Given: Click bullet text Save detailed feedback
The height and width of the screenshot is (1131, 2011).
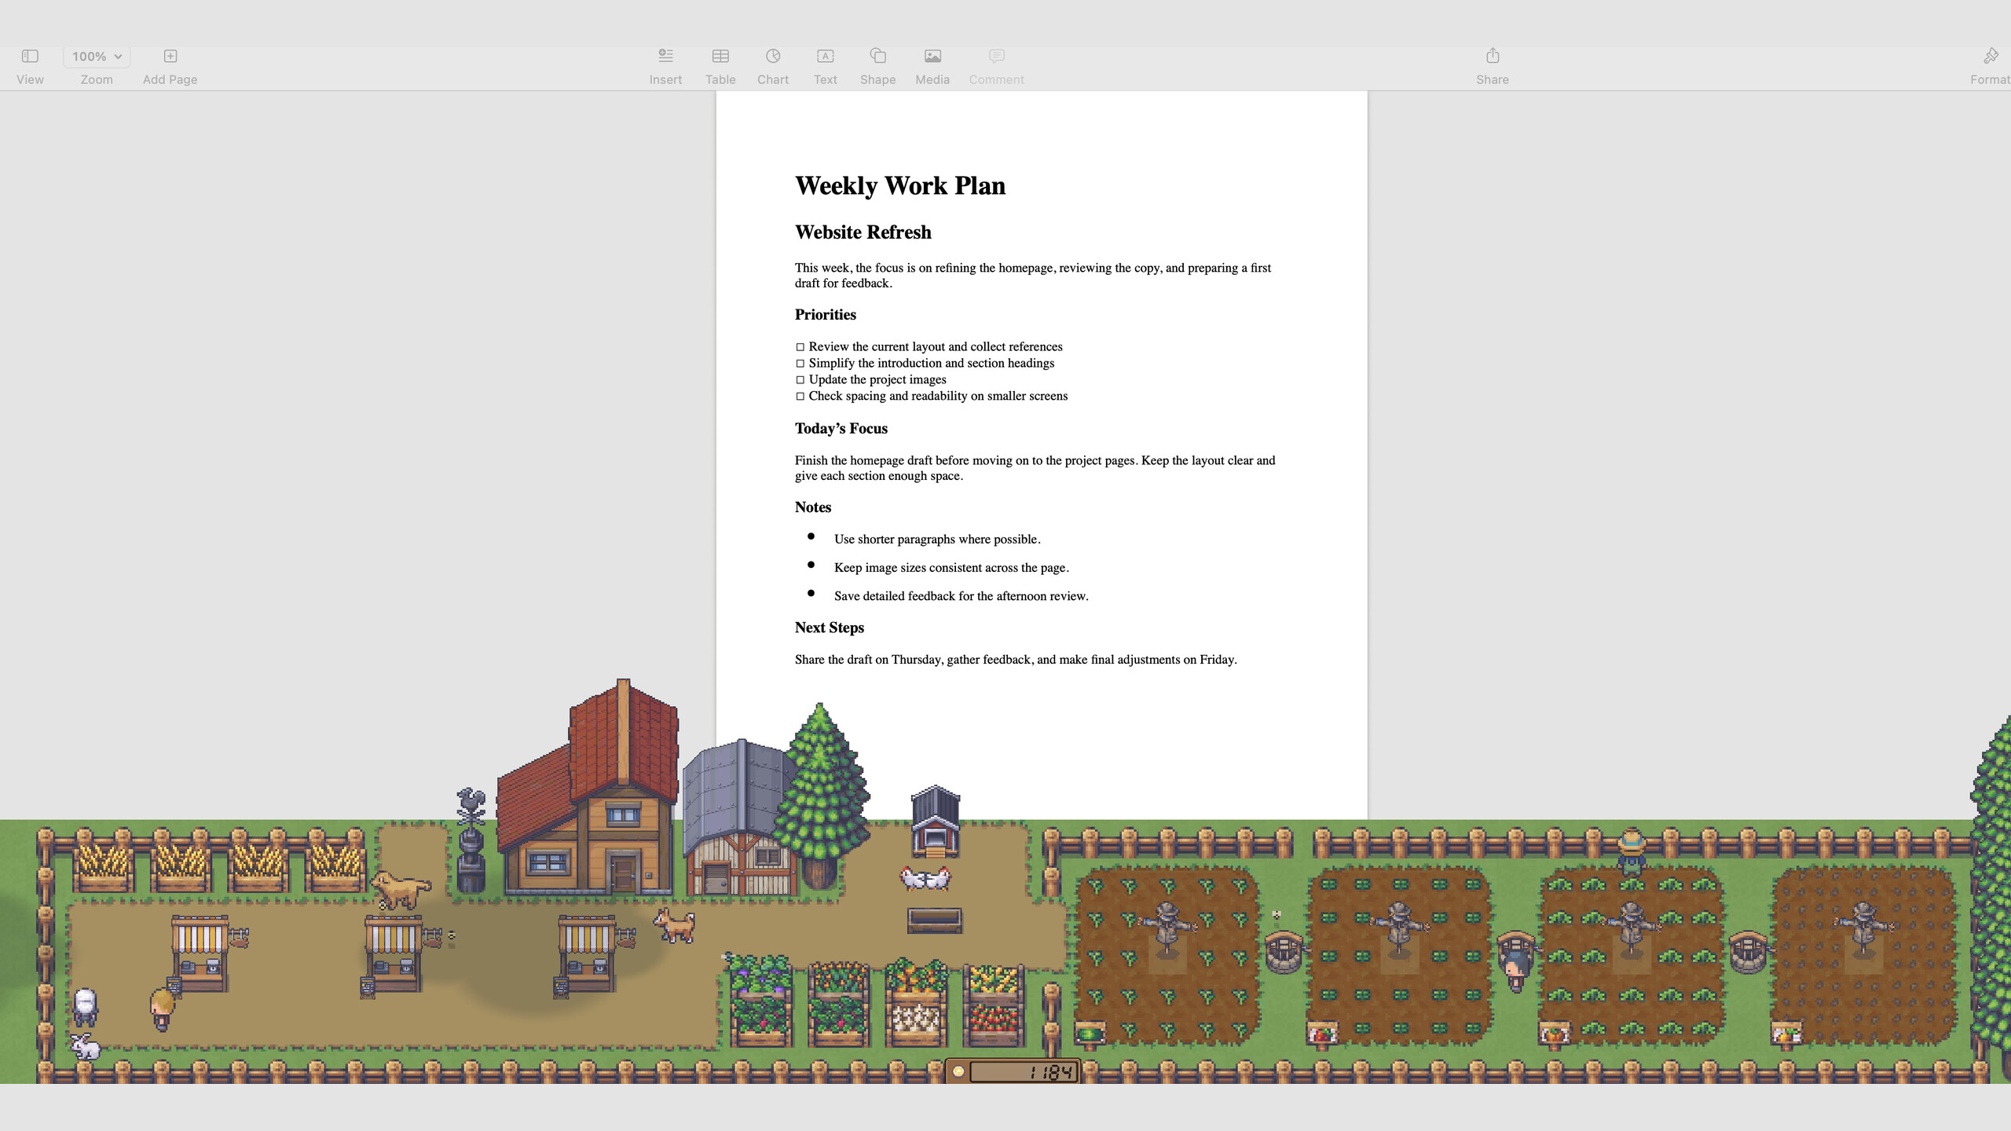Looking at the screenshot, I should point(962,596).
